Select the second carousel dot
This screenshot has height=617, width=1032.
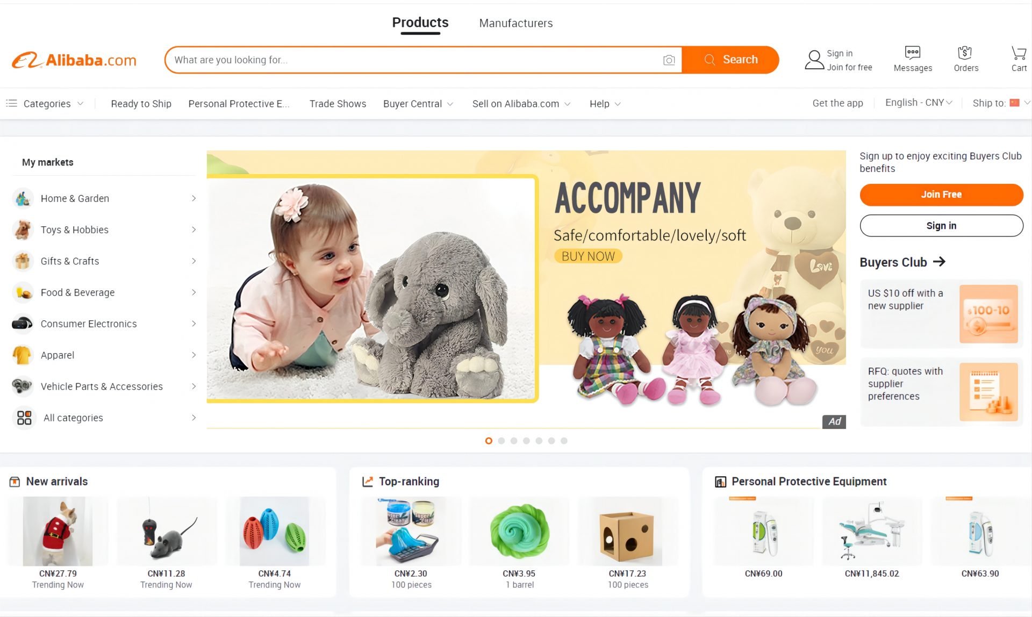pyautogui.click(x=501, y=441)
